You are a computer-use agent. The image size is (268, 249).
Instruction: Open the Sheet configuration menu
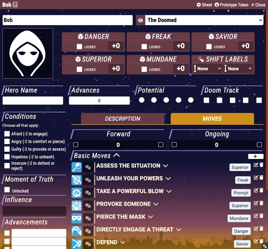pos(204,5)
